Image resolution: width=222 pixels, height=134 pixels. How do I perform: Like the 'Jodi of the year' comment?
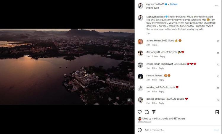click(x=218, y=53)
